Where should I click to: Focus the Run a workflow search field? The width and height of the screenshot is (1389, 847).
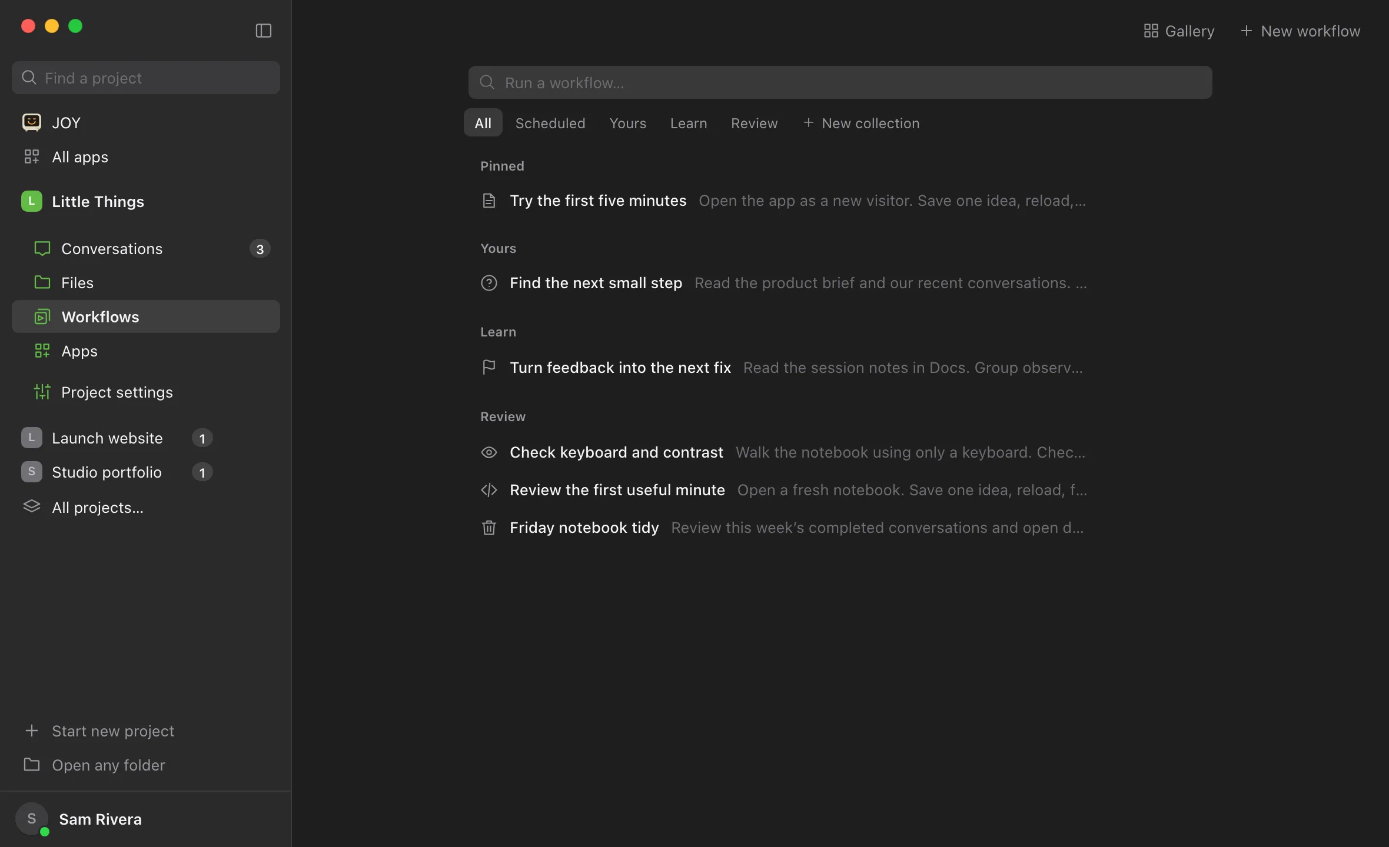point(840,82)
